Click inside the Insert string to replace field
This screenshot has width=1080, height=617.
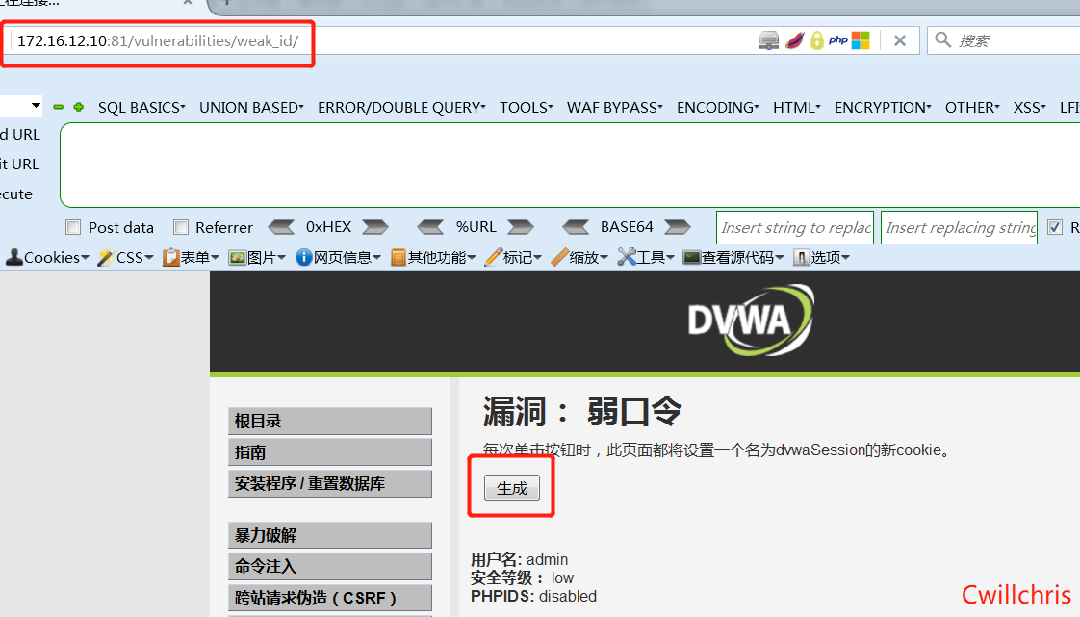pyautogui.click(x=794, y=227)
